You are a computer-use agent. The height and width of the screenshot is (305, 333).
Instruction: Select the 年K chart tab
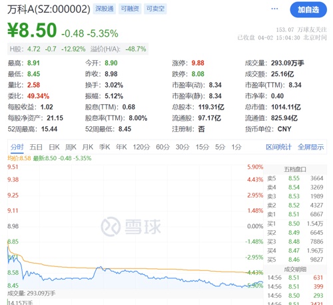point(121,147)
